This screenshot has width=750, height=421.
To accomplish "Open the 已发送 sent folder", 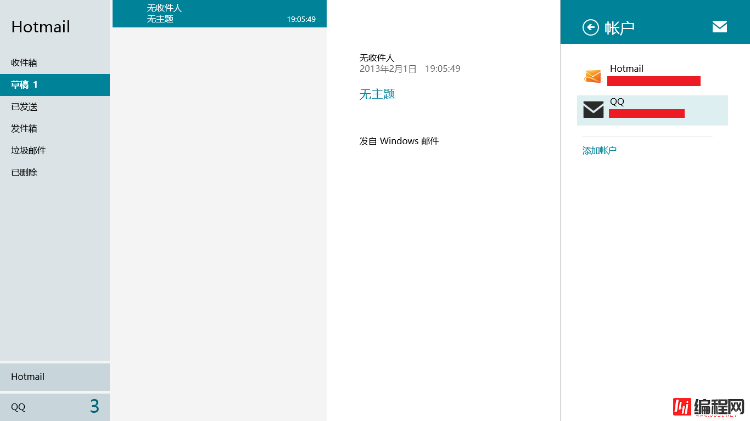I will pos(55,106).
